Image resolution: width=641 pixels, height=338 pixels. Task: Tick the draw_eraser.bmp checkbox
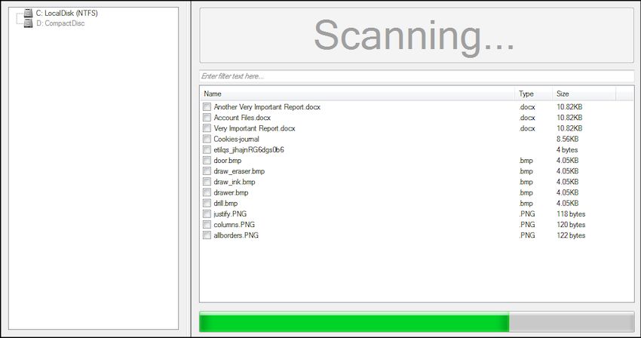pyautogui.click(x=207, y=171)
